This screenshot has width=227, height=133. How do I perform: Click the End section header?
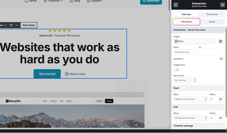[198, 107]
